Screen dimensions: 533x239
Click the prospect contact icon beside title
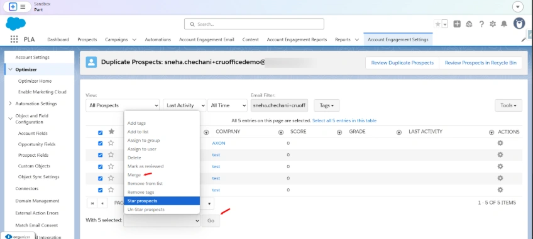pos(91,63)
